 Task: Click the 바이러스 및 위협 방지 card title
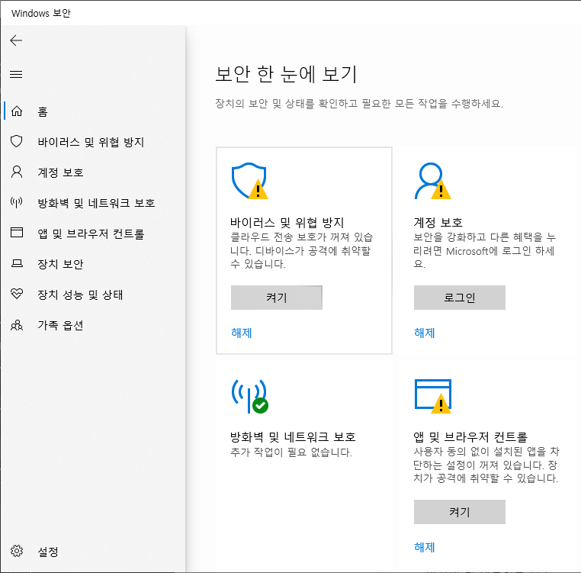coord(287,223)
